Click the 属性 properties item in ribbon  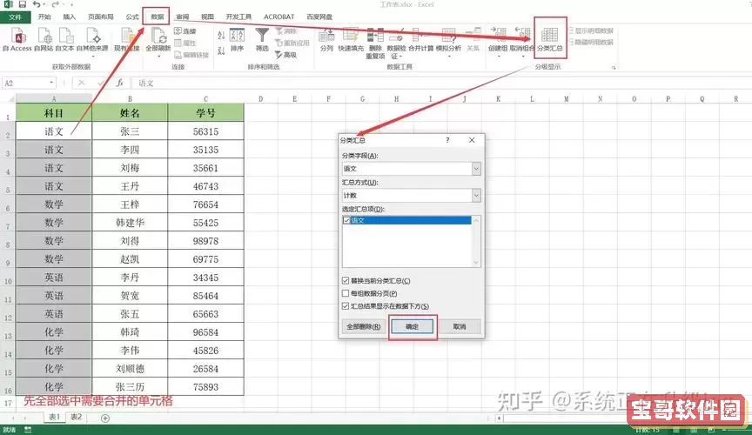click(x=185, y=43)
